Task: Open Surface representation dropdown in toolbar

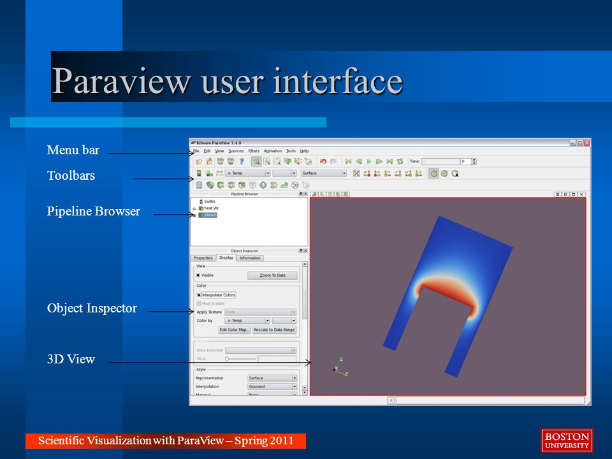Action: click(x=324, y=173)
